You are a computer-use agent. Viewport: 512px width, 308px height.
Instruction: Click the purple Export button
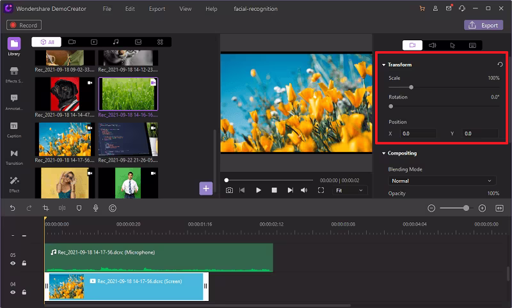point(484,25)
